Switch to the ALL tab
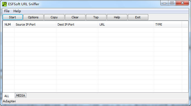 tap(8, 96)
